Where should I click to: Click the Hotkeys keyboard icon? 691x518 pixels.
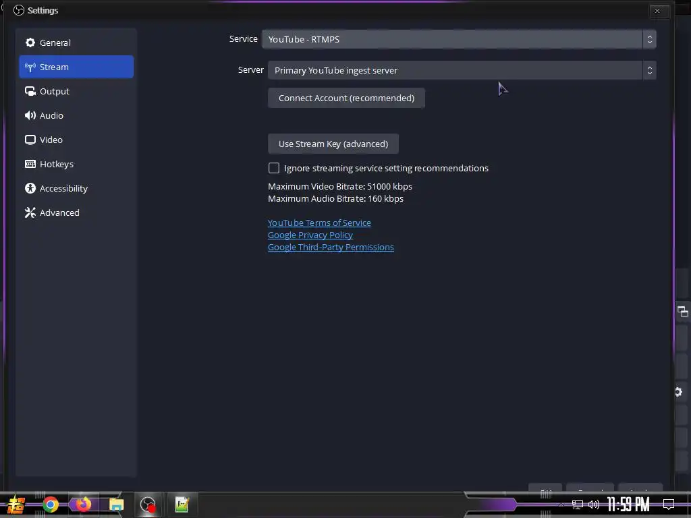pyautogui.click(x=30, y=164)
